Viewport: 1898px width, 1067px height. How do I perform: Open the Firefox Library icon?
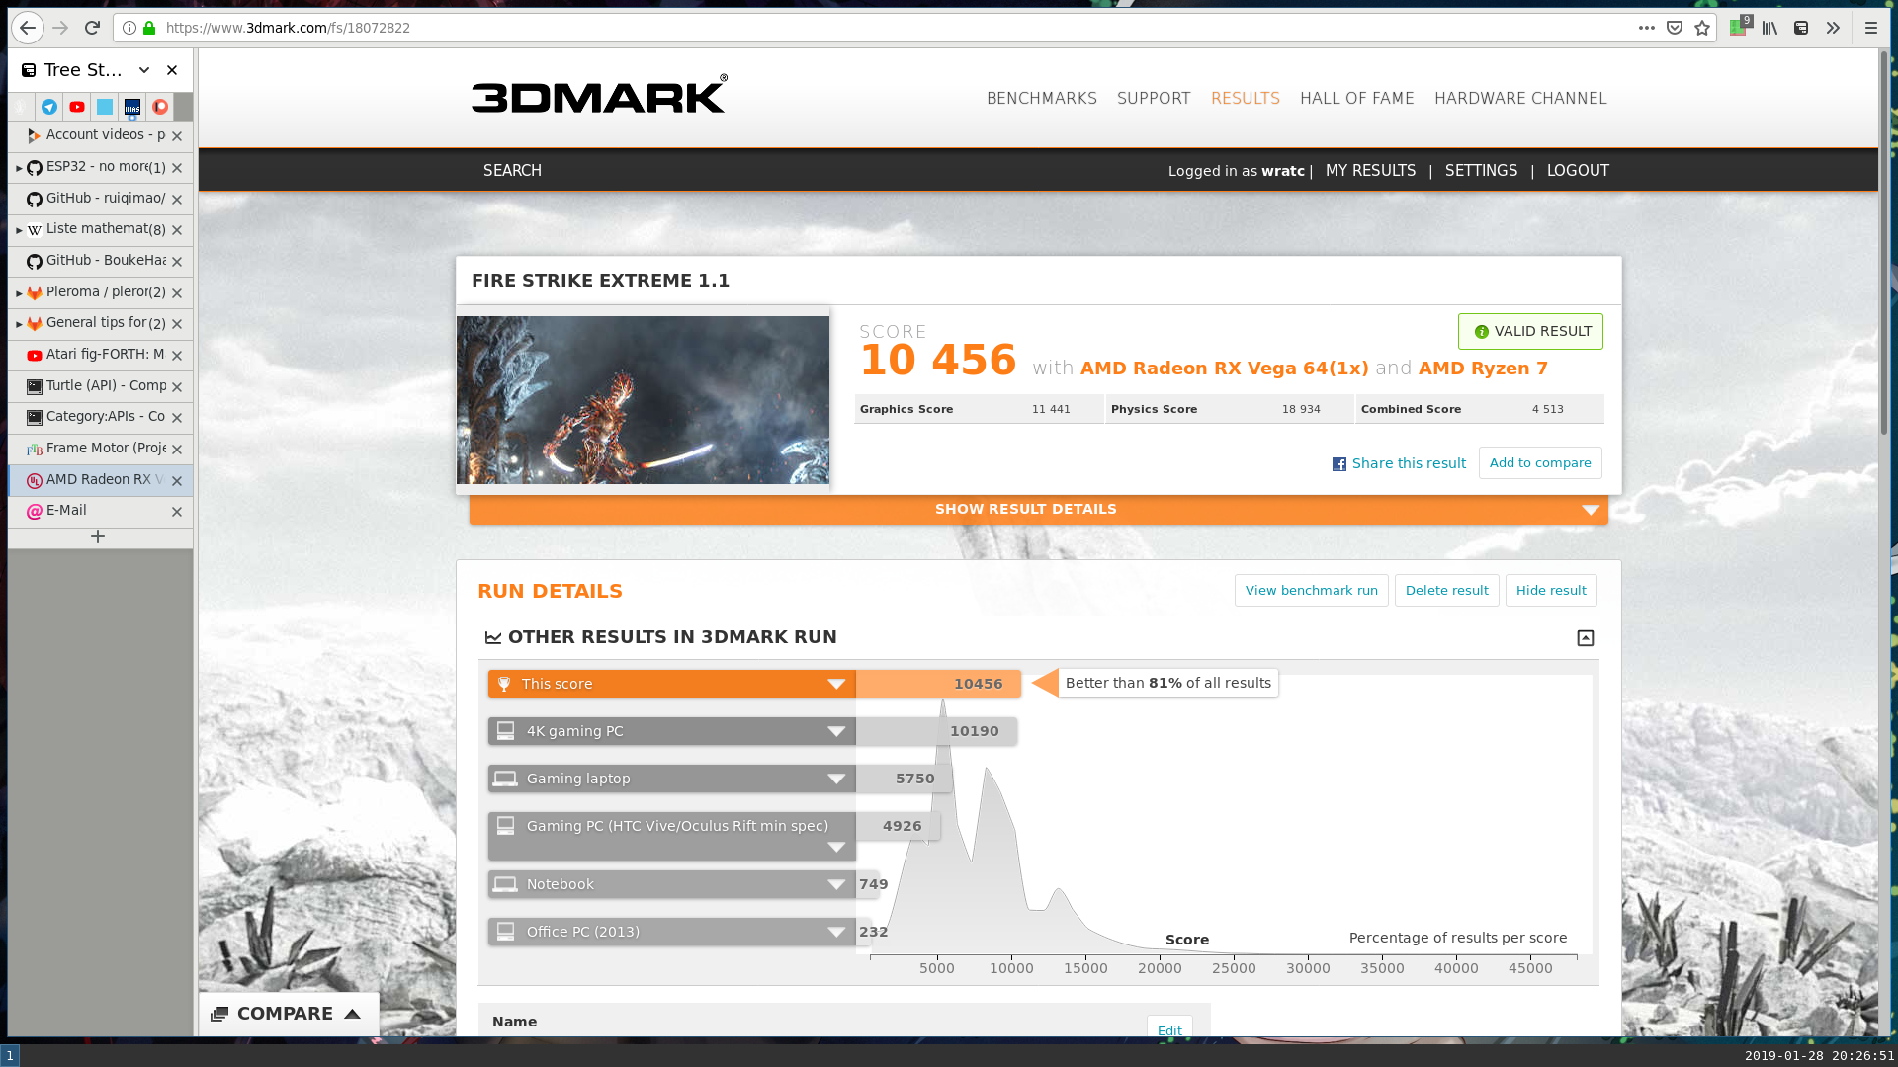(x=1769, y=28)
